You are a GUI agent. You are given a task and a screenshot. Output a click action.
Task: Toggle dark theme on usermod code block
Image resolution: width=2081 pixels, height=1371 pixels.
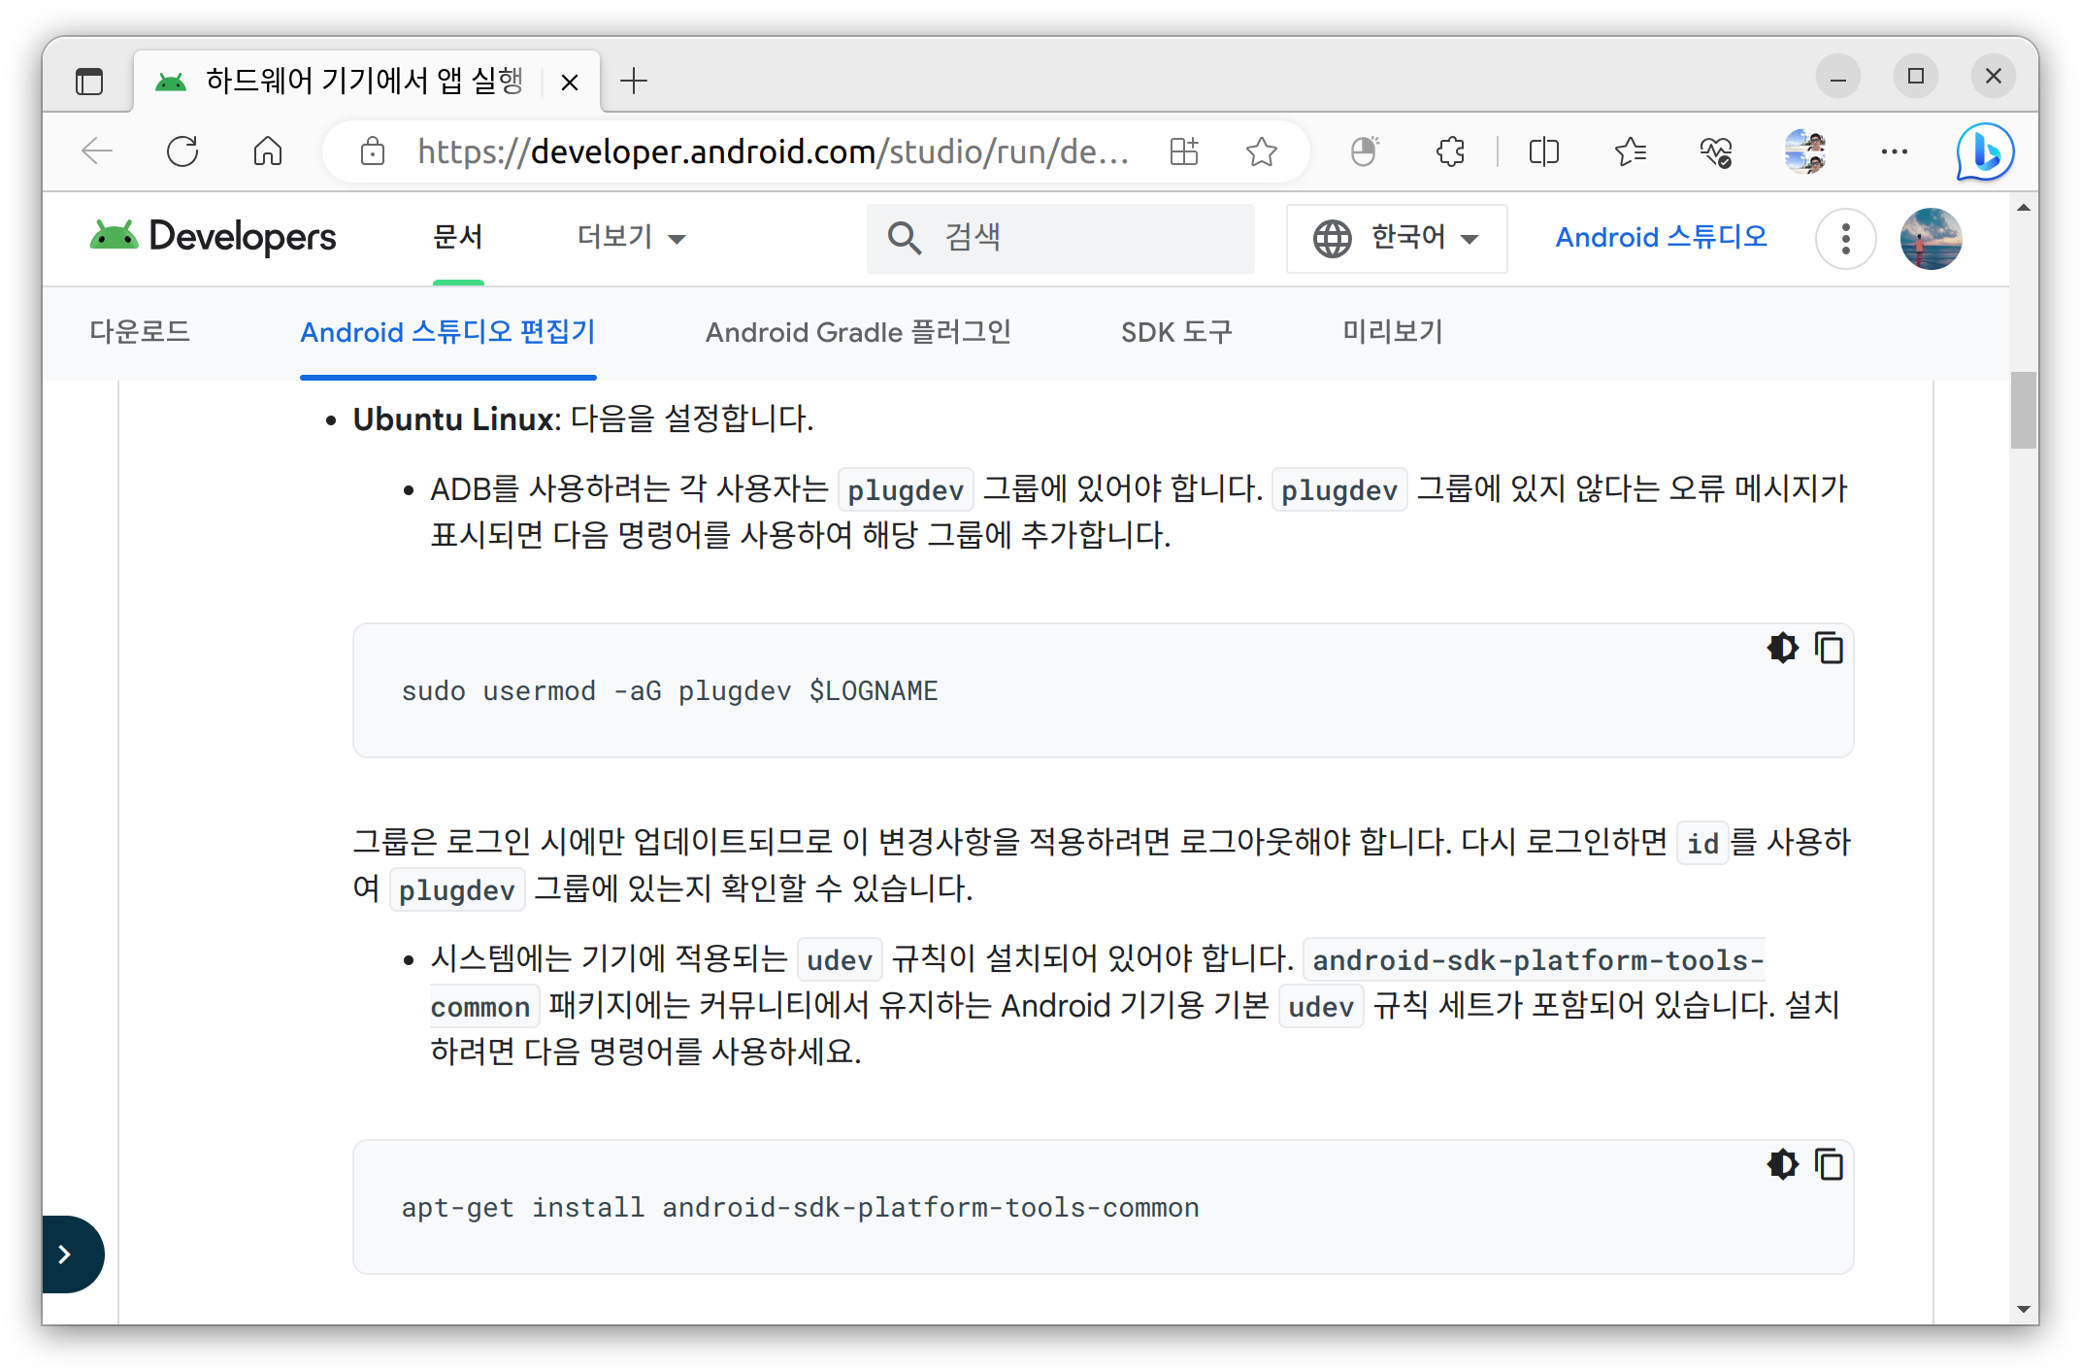pyautogui.click(x=1782, y=648)
